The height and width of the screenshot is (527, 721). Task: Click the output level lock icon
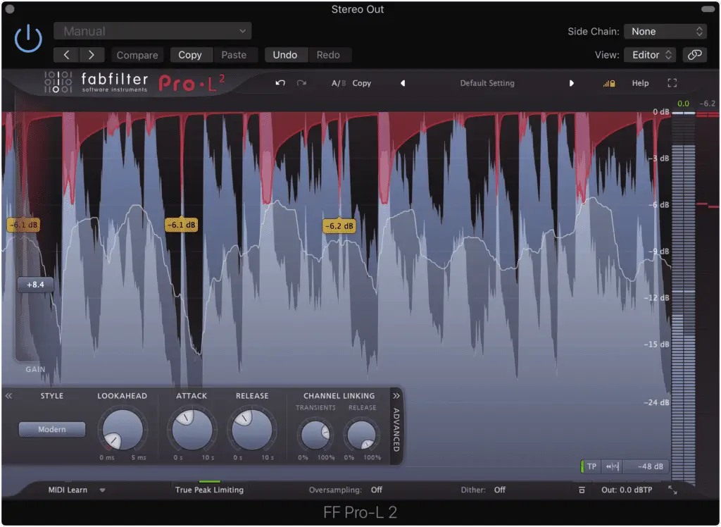609,83
